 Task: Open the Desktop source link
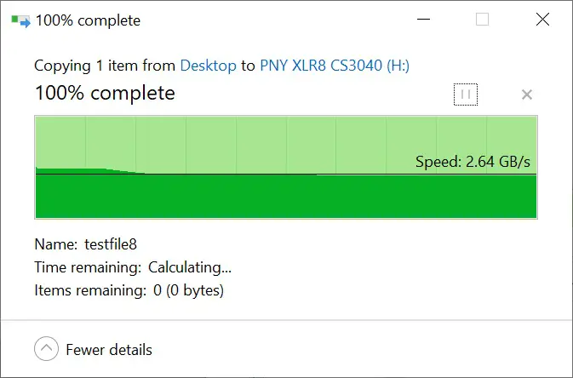[x=208, y=66]
